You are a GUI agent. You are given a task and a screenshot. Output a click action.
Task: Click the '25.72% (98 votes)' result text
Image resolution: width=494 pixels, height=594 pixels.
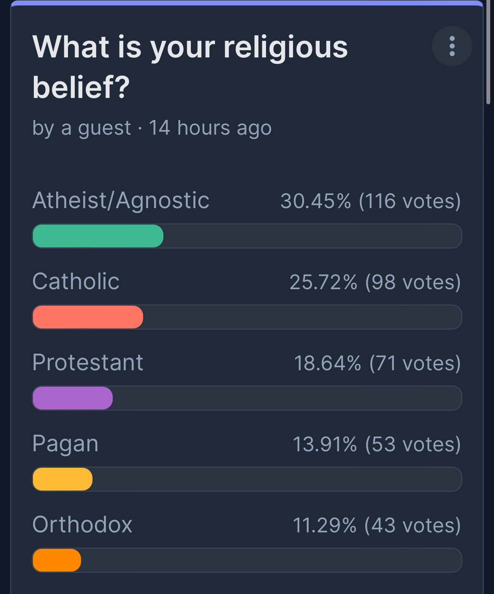pos(375,282)
